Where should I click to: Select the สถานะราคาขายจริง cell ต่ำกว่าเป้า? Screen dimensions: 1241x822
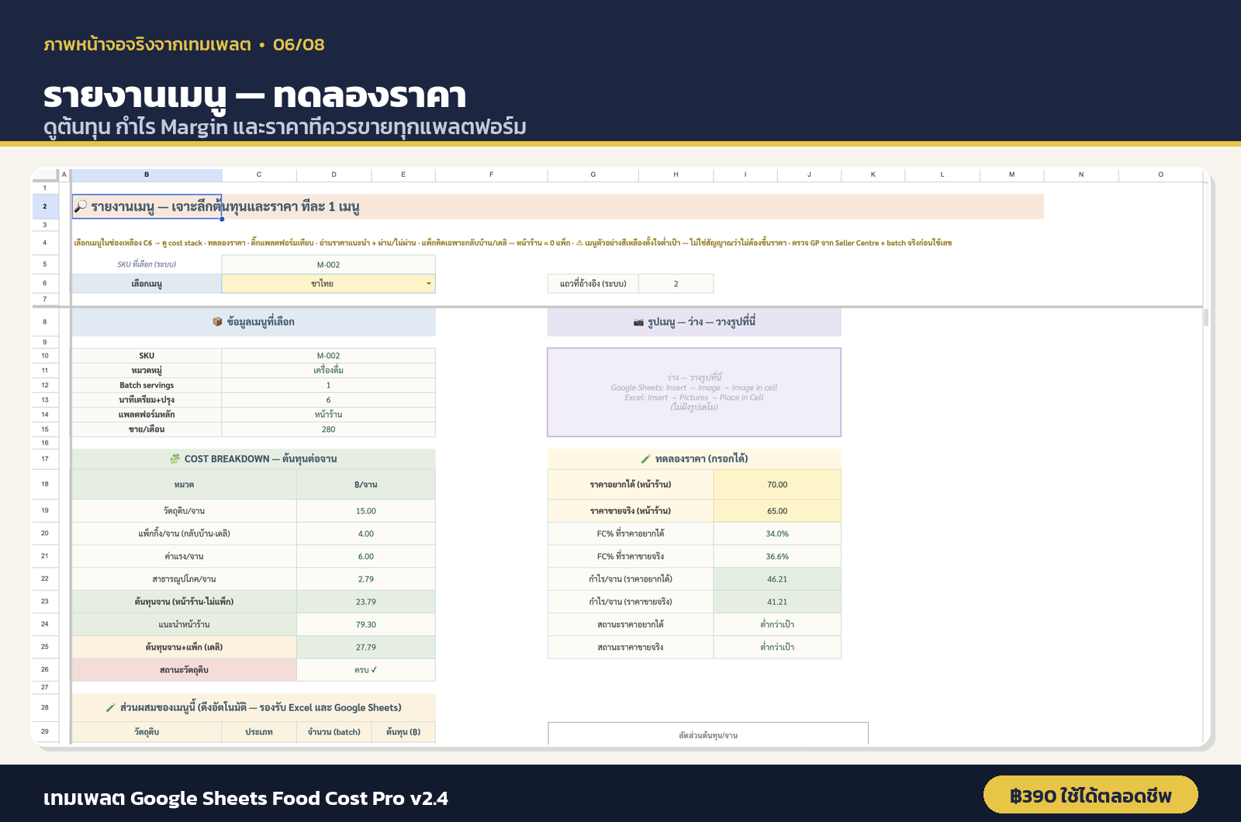777,647
